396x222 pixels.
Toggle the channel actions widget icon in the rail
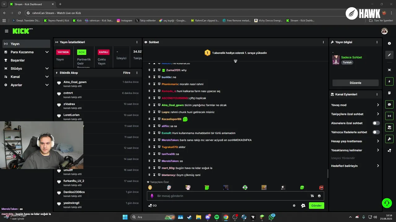tap(389, 127)
